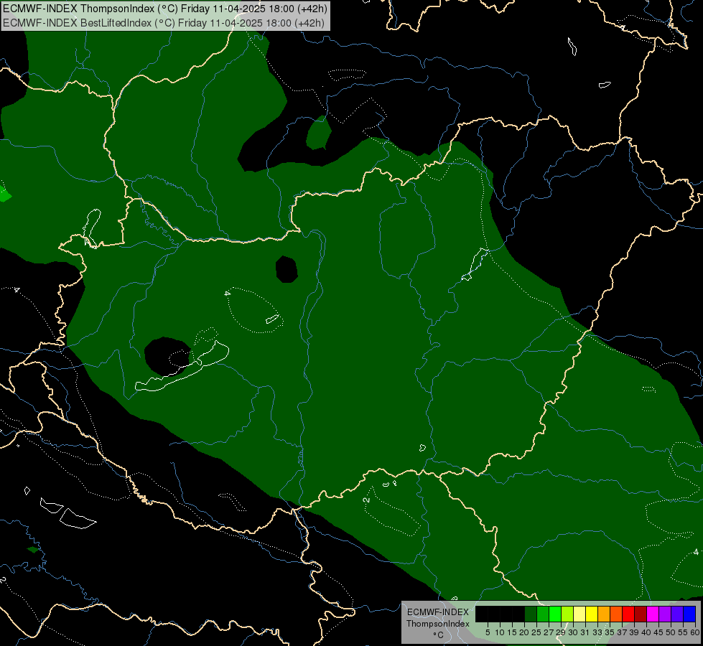
Task: Select the pale yellow 30–31 legend swatch
Action: click(579, 614)
